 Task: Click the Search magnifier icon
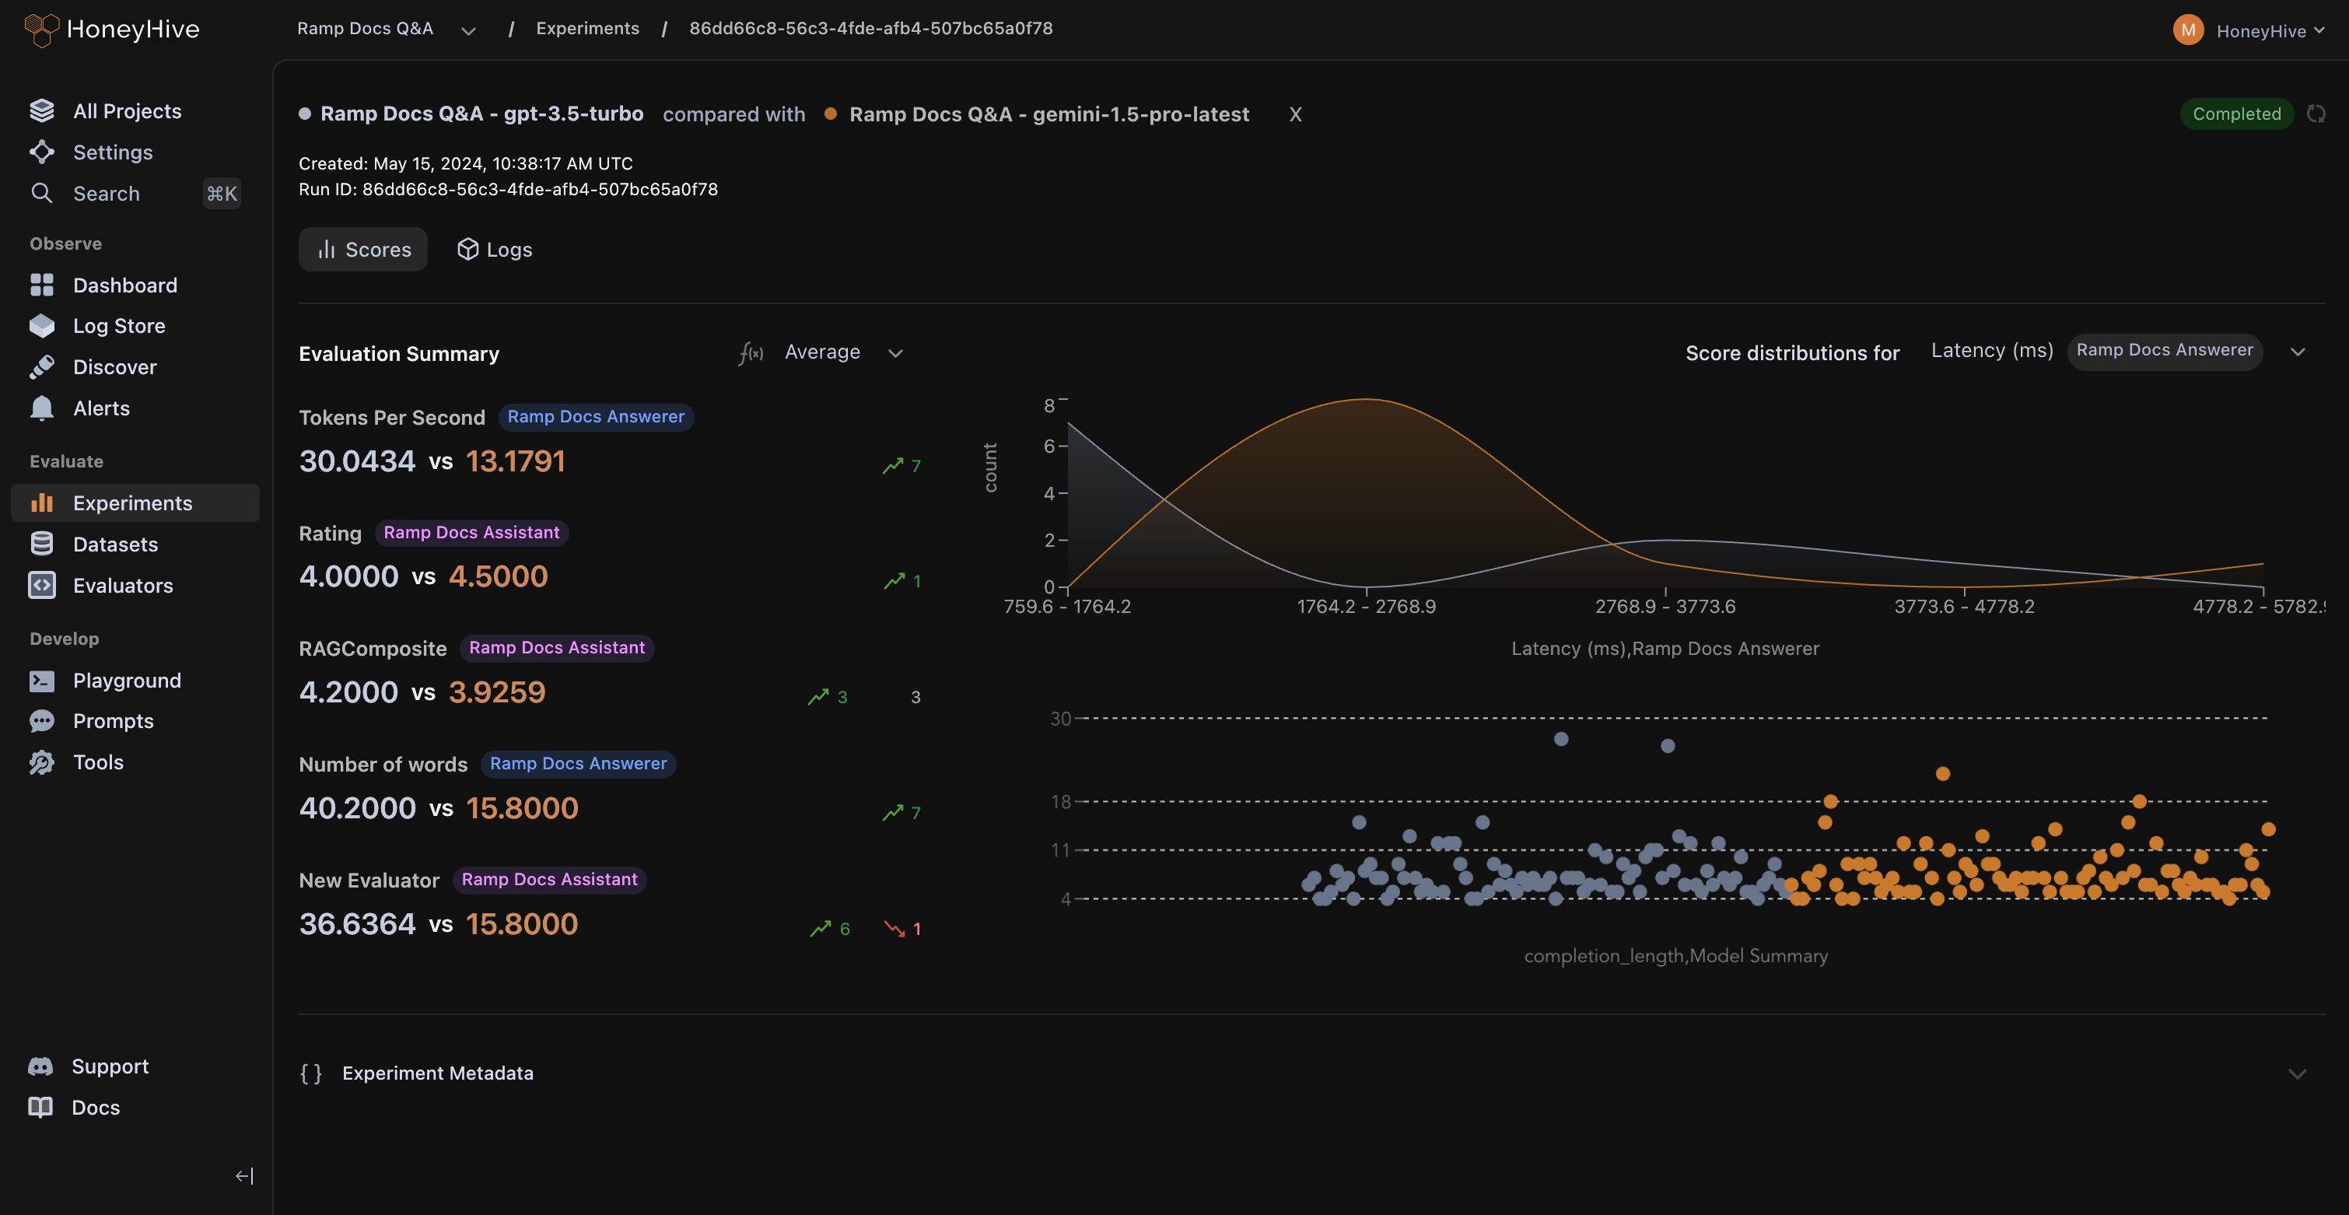coord(42,192)
